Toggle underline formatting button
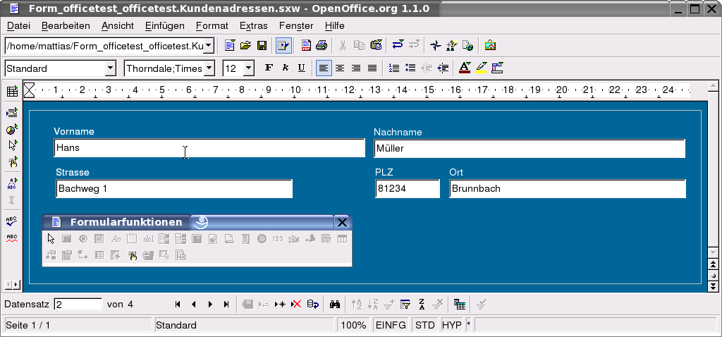Image resolution: width=722 pixels, height=337 pixels. point(302,68)
